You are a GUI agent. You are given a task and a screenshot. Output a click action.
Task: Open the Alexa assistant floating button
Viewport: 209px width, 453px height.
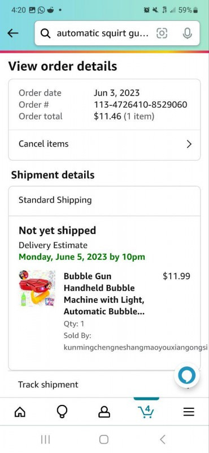tap(187, 375)
